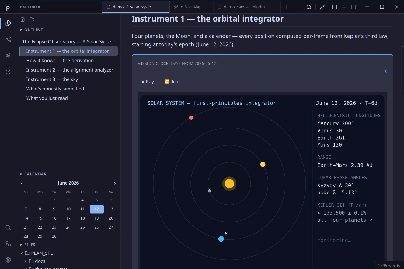Go to previous month in calendar
The image size is (404, 269).
(22, 183)
